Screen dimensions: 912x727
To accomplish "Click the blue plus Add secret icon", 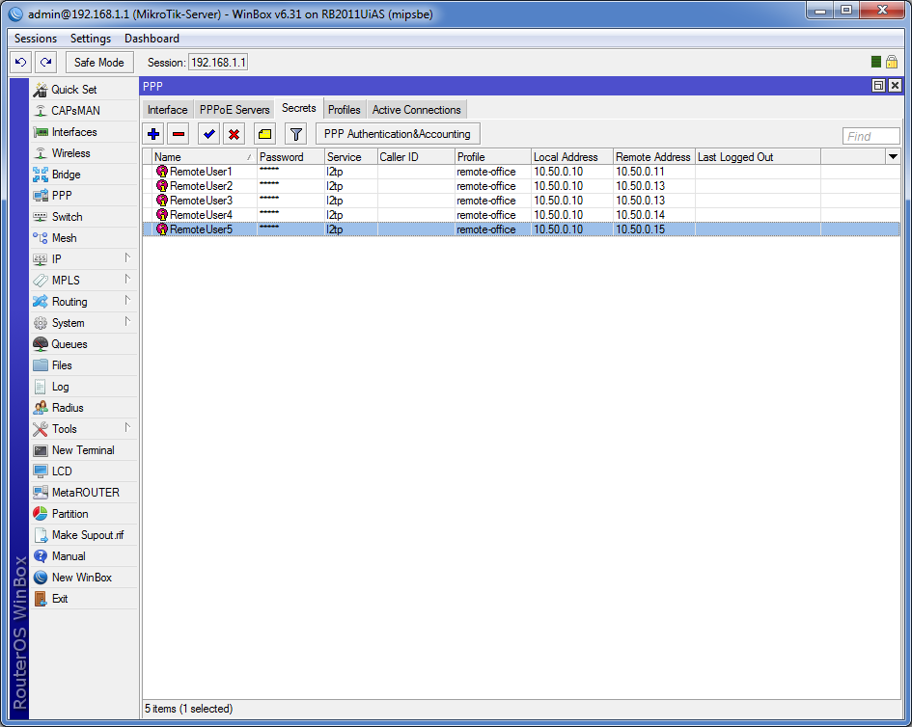I will 153,134.
